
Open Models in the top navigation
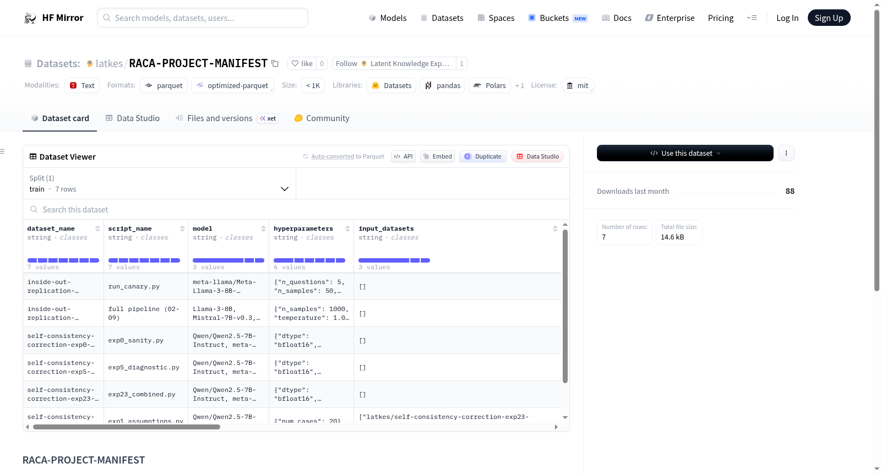[x=388, y=18]
